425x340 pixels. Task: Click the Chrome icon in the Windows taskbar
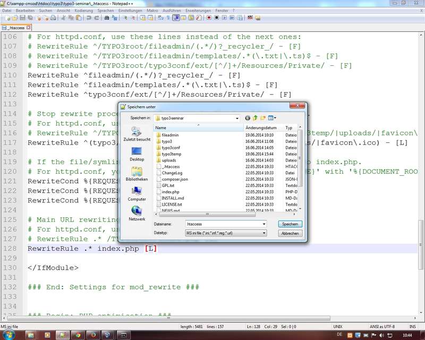(78, 335)
